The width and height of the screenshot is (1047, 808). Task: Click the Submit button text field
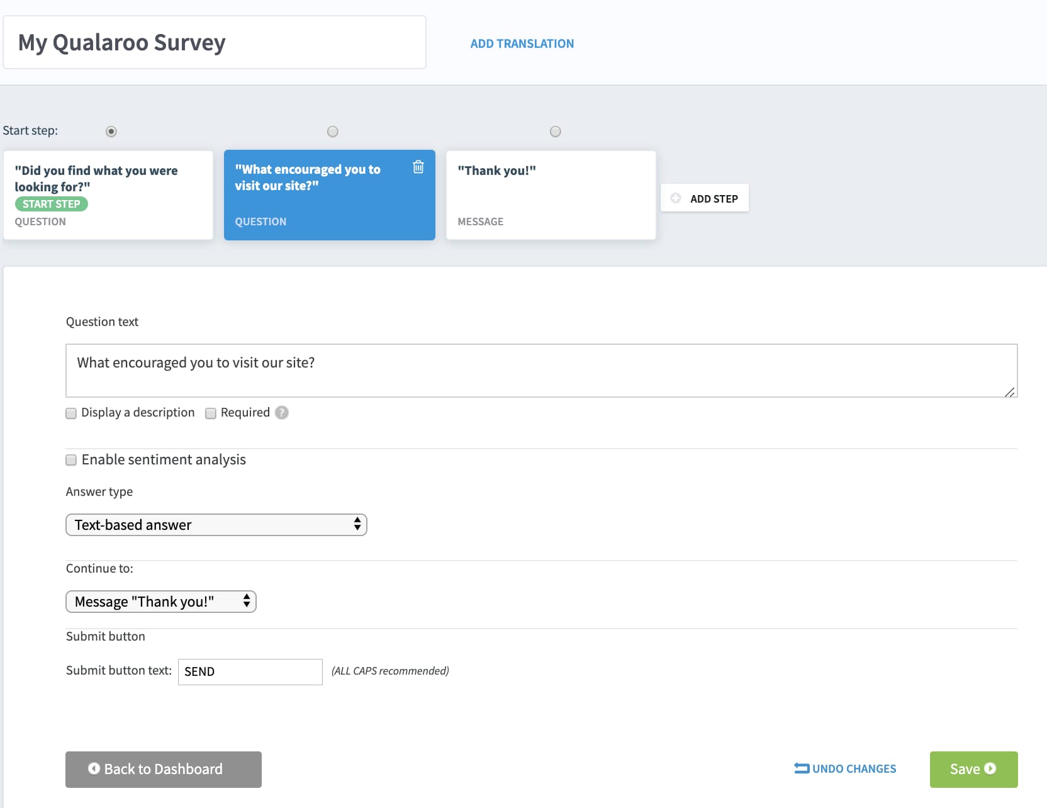[250, 671]
